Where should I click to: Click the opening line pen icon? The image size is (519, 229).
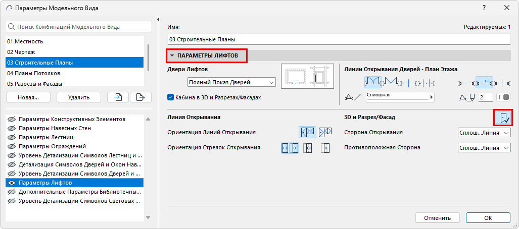tap(467, 97)
